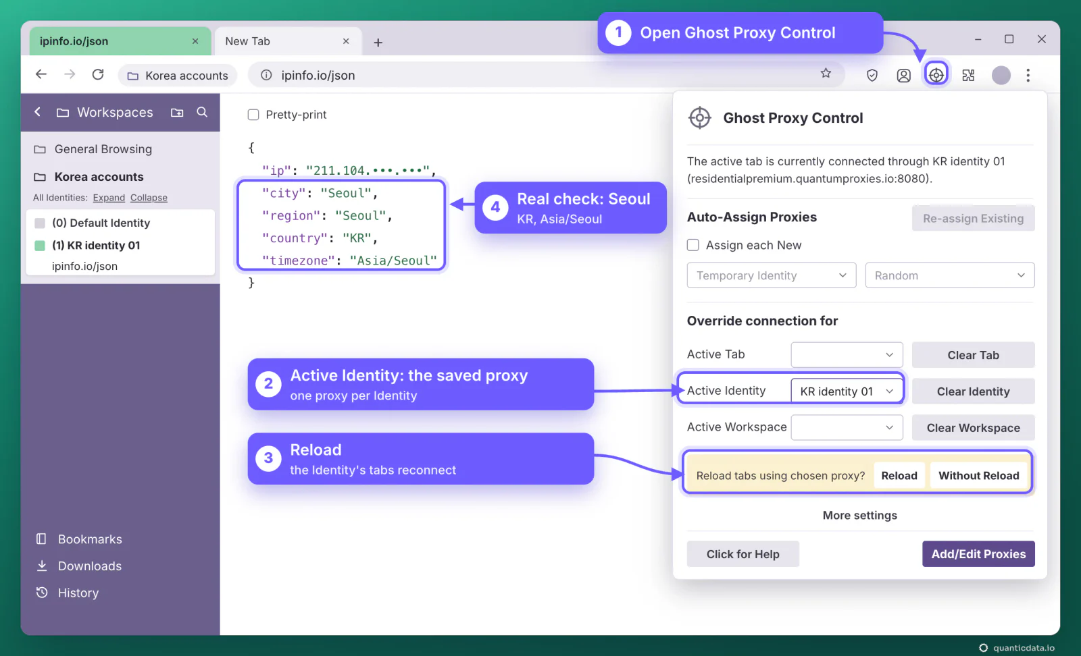The width and height of the screenshot is (1081, 656).
Task: Open Bookmarks in the sidebar
Action: 79,539
